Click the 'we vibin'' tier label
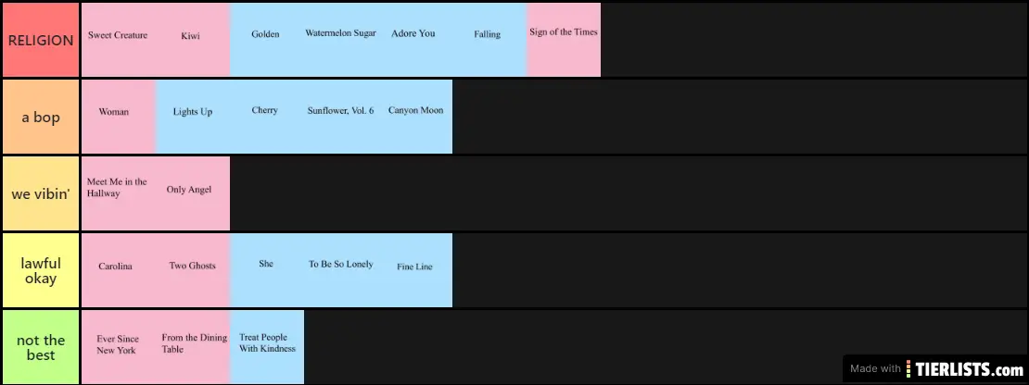The height and width of the screenshot is (385, 1029). [41, 193]
